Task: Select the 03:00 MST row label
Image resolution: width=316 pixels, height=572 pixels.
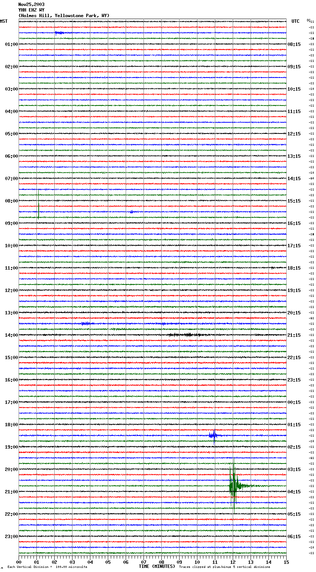Action: pos(12,89)
